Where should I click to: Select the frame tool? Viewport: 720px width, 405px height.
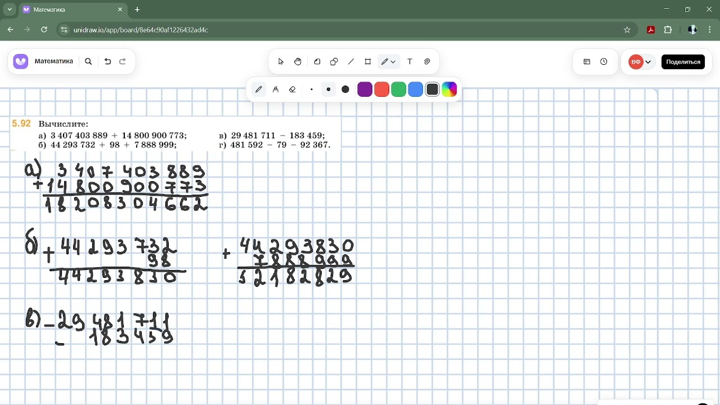click(368, 62)
